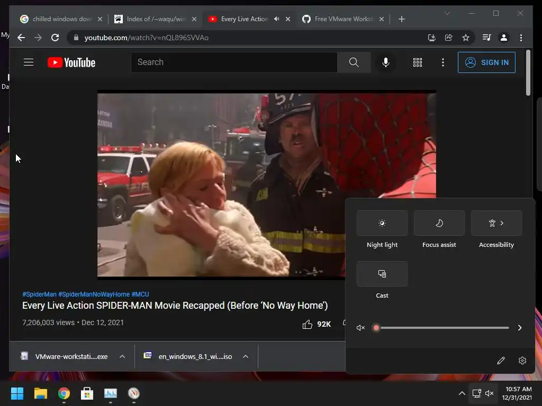542x406 pixels.
Task: Click the compass app taskbar icon
Action: 134,393
